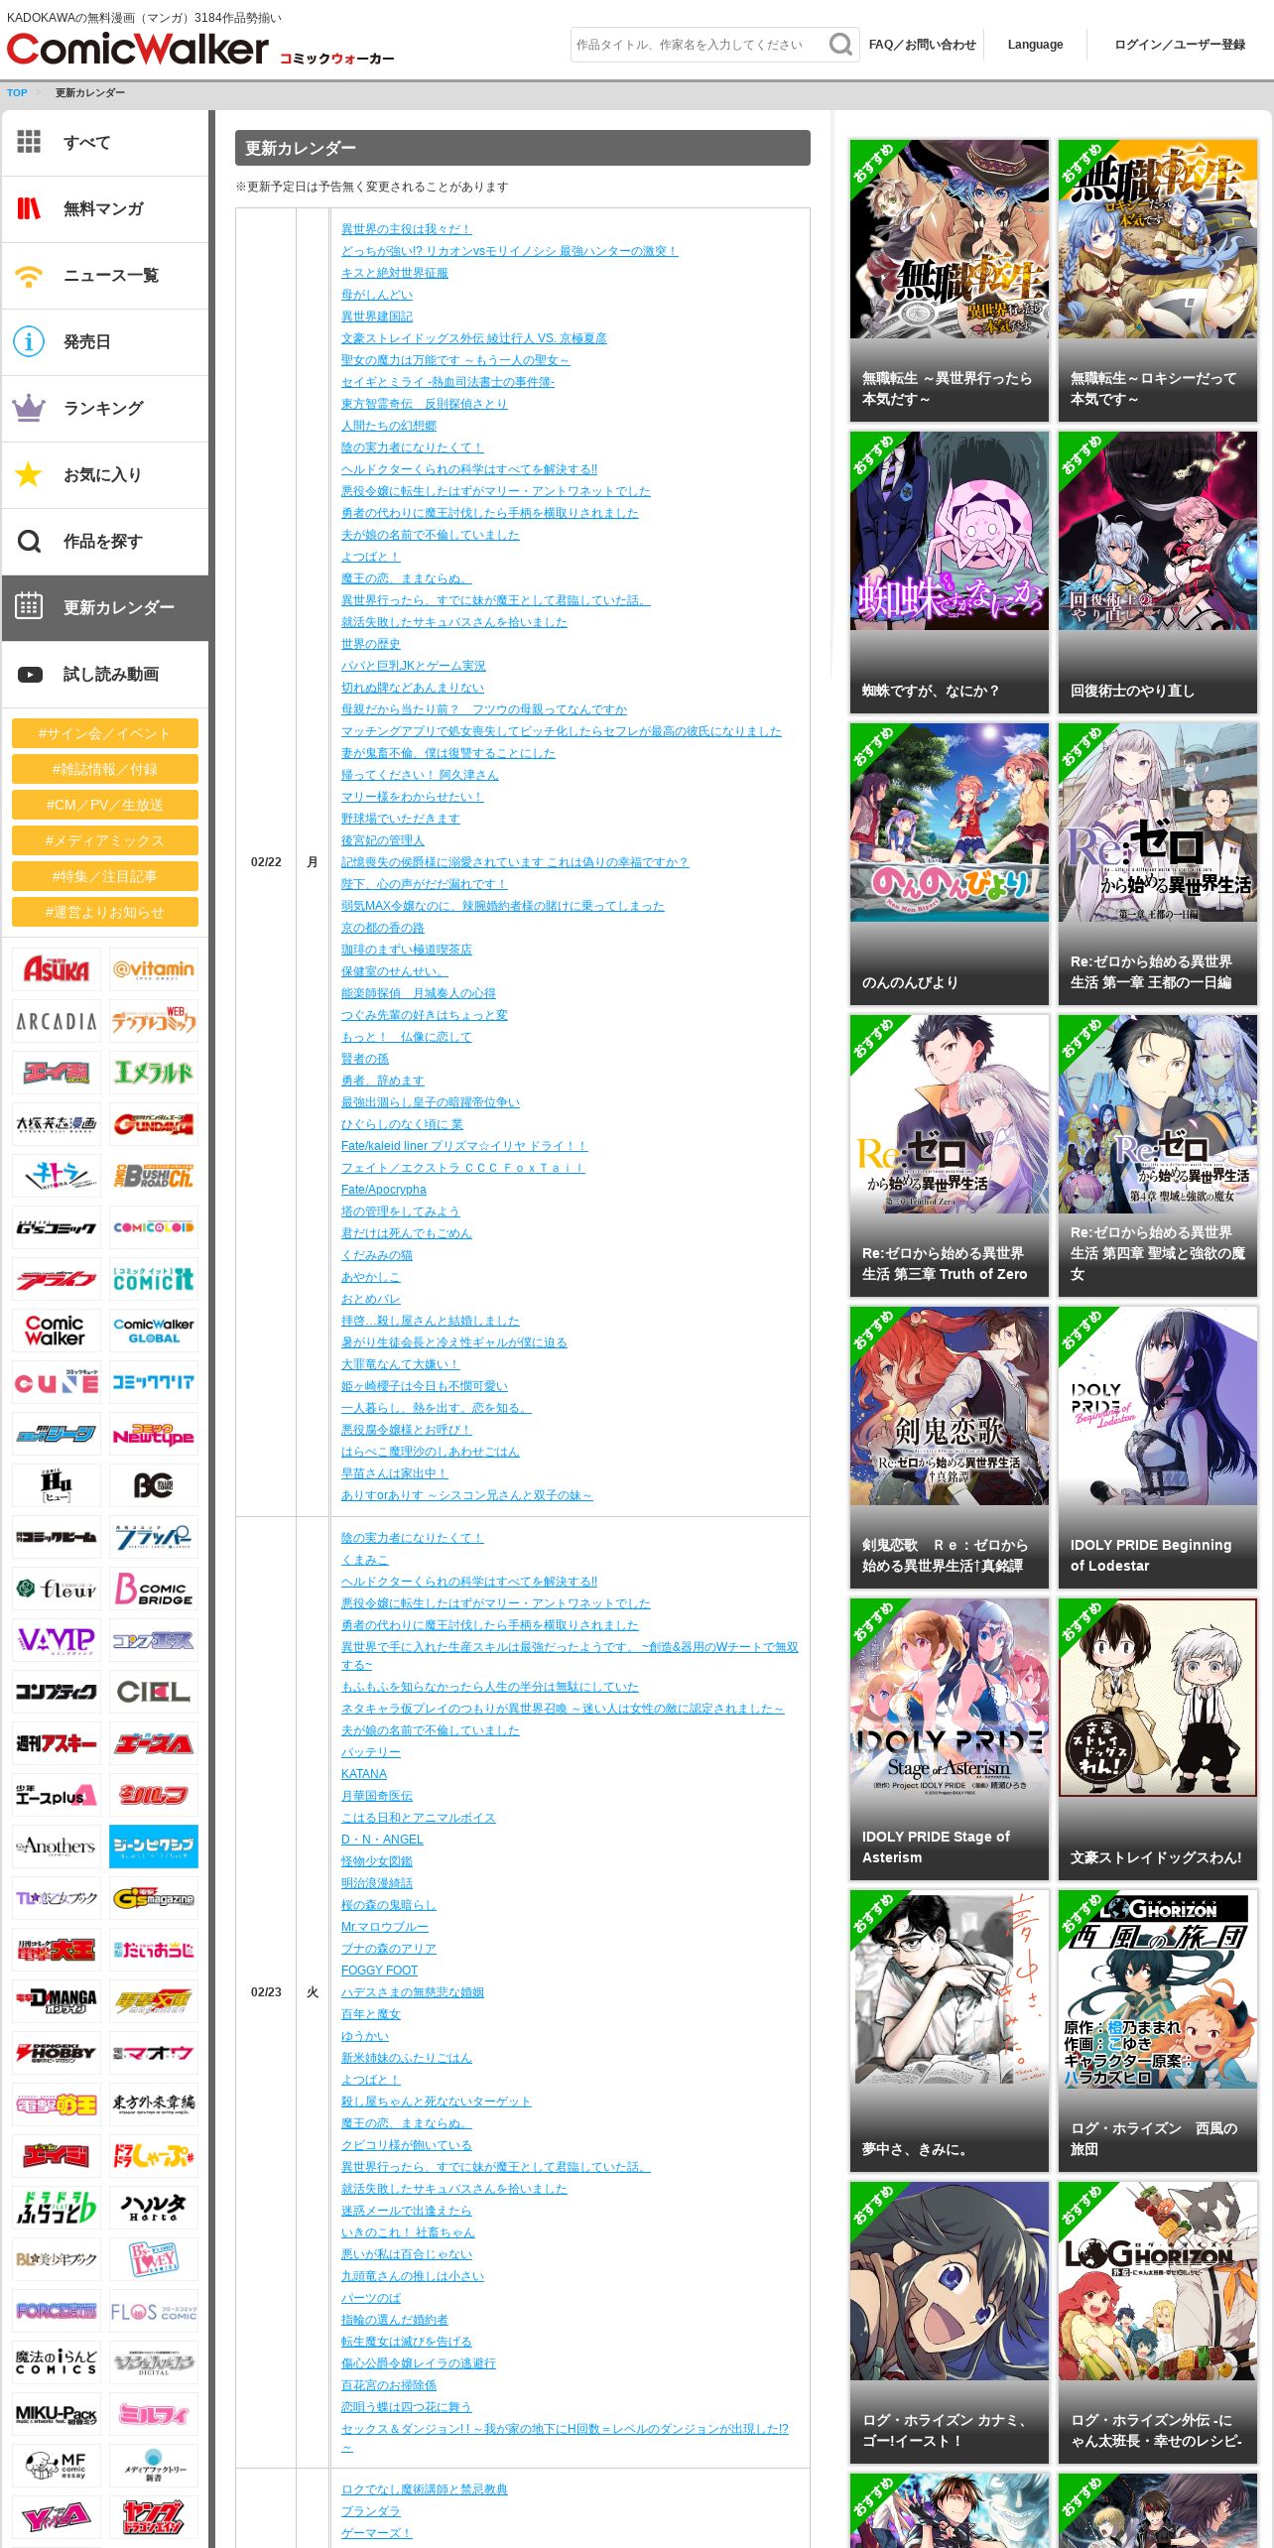The width and height of the screenshot is (1274, 2548).
Task: Open 無料マンガ in sidebar
Action: pos(105,209)
